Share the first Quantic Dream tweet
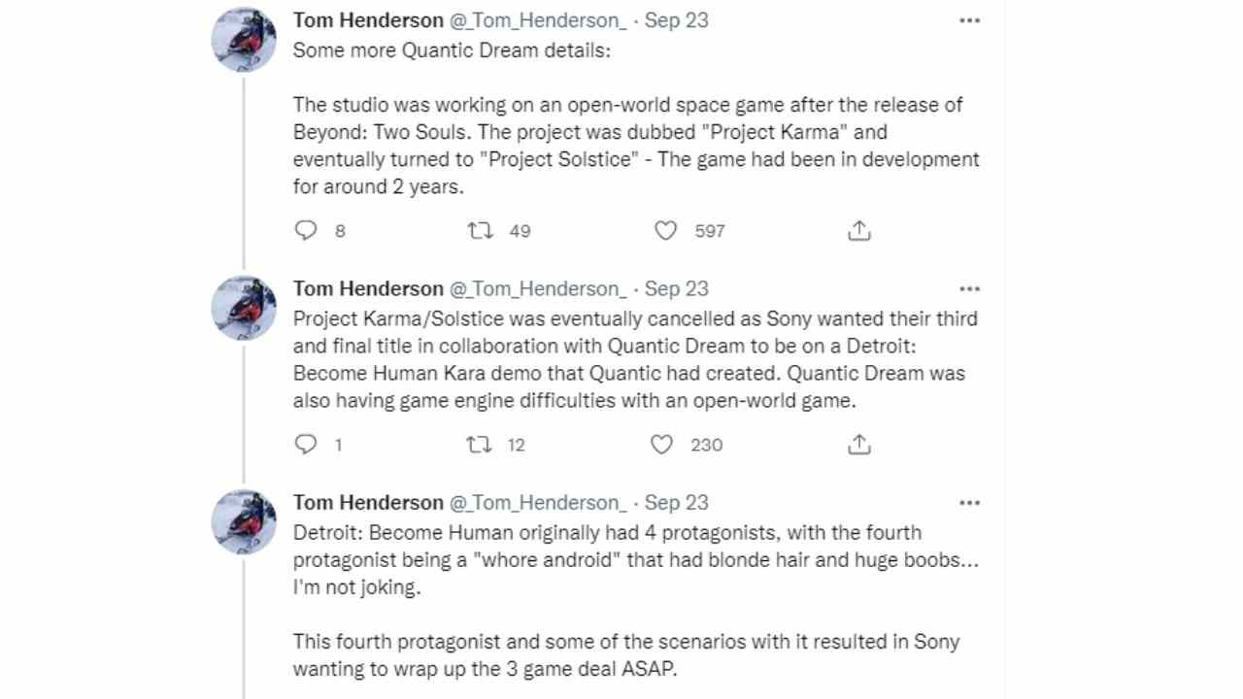Viewport: 1243px width, 699px height. (858, 230)
